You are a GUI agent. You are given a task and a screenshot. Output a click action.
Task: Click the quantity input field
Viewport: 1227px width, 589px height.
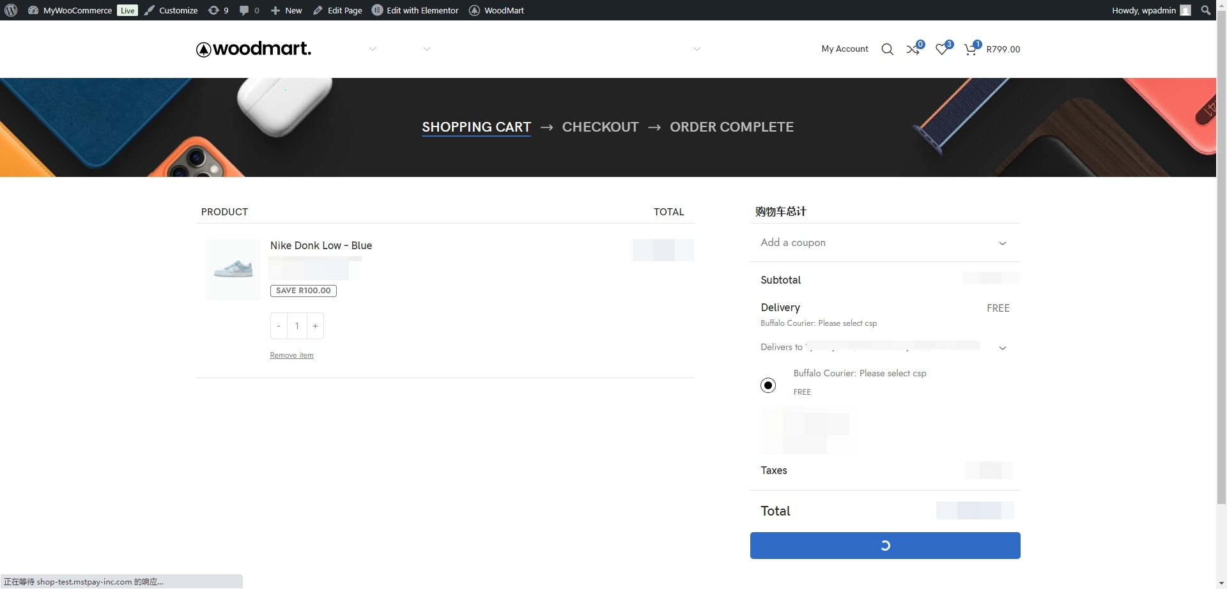pyautogui.click(x=297, y=326)
